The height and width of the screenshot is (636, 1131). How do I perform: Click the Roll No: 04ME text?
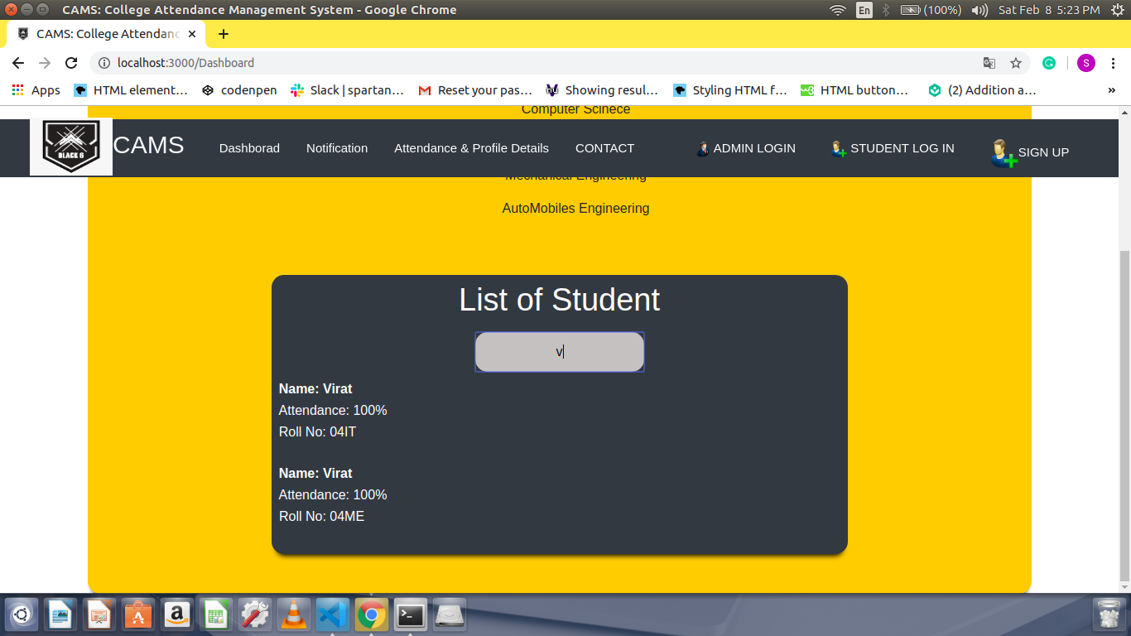(321, 517)
